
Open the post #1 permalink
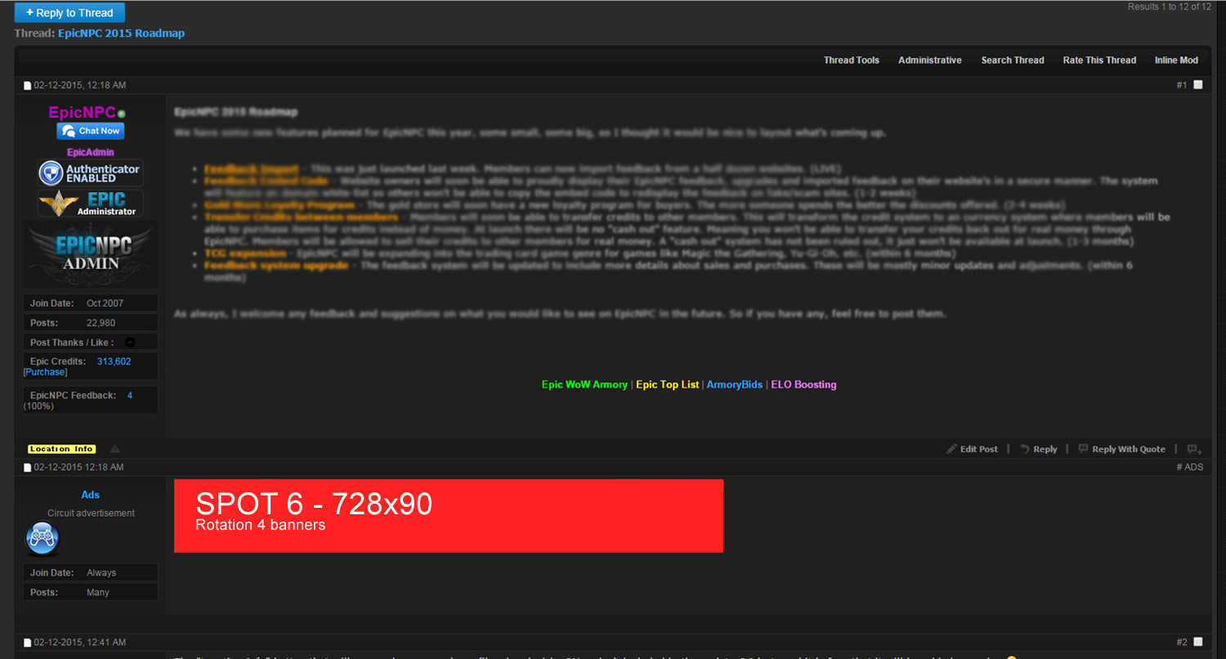(1181, 85)
